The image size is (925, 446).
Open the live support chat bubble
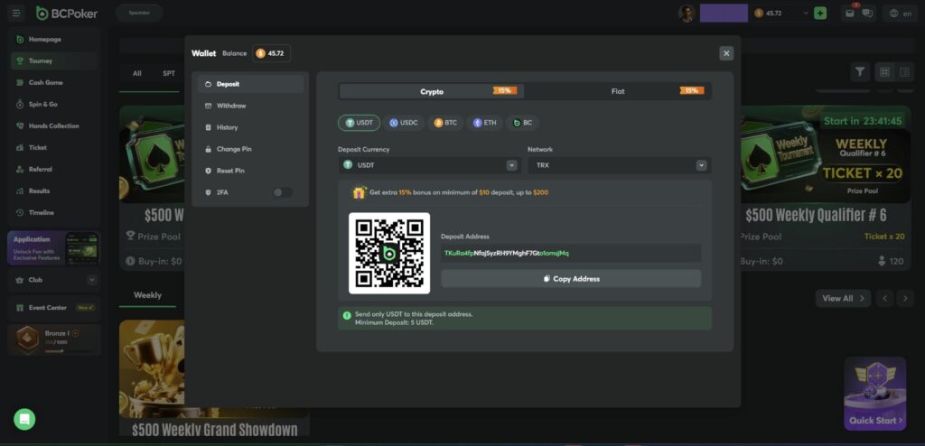pyautogui.click(x=24, y=419)
